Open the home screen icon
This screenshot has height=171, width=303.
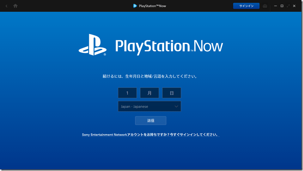[15, 6]
